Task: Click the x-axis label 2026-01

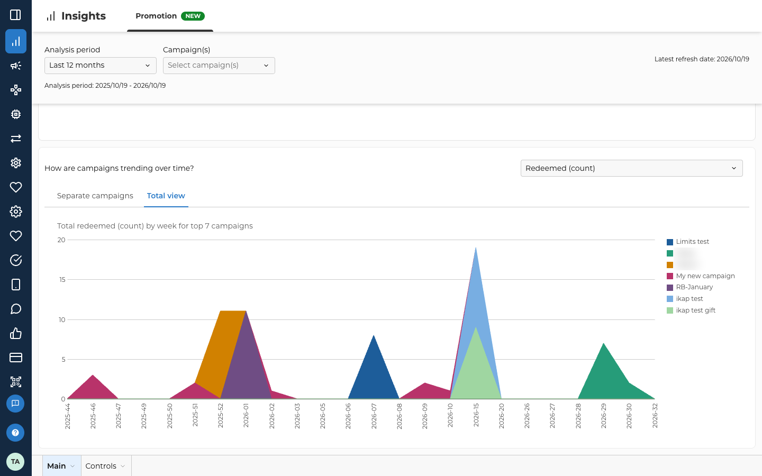Action: 246,416
